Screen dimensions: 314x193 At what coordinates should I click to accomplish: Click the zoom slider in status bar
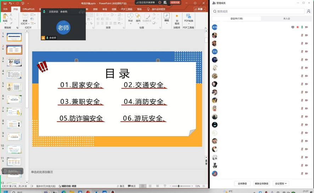181,186
